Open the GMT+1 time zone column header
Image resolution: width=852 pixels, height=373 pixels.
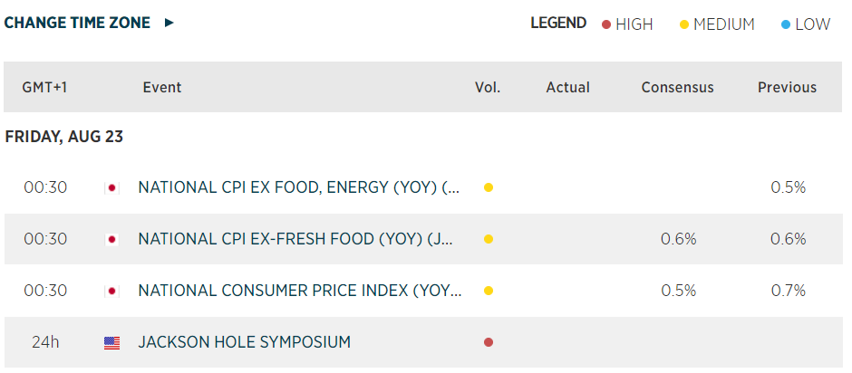(45, 88)
